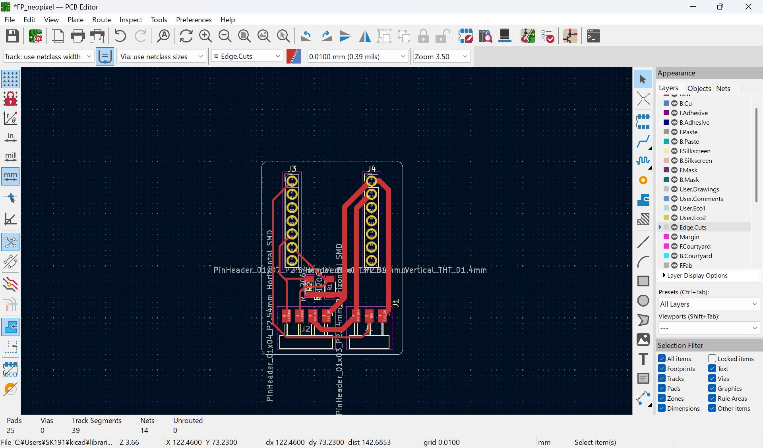This screenshot has width=763, height=448.
Task: Switch to the Objects tab
Action: pyautogui.click(x=699, y=88)
